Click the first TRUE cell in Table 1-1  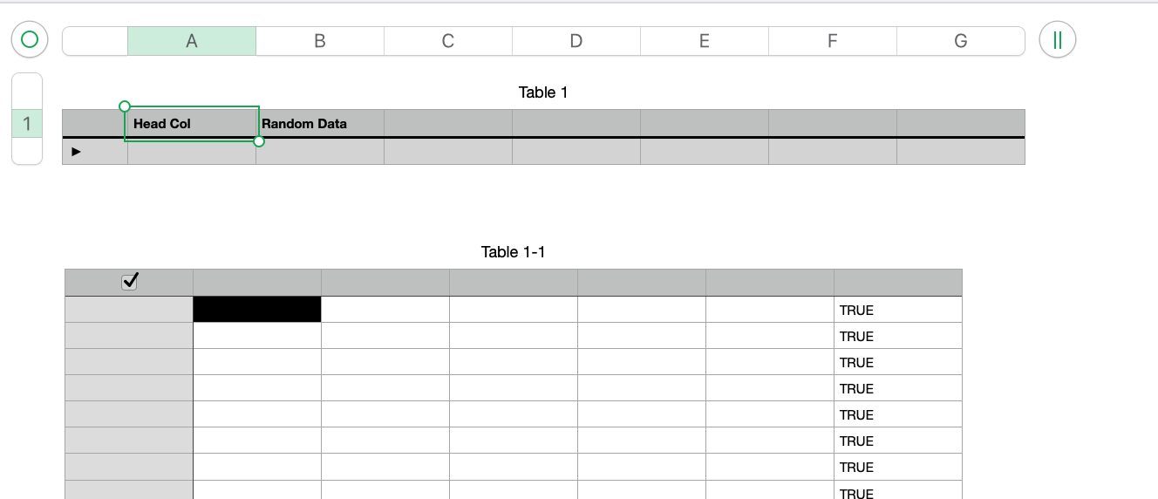897,310
